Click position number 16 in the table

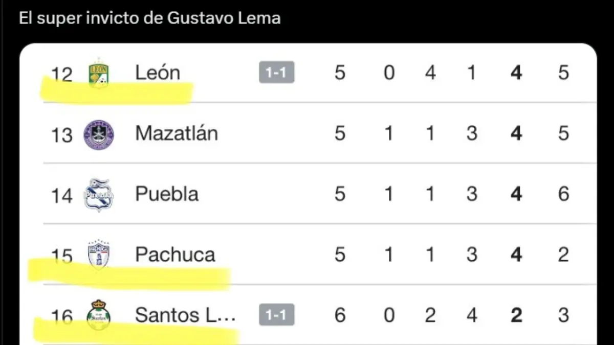pyautogui.click(x=62, y=315)
